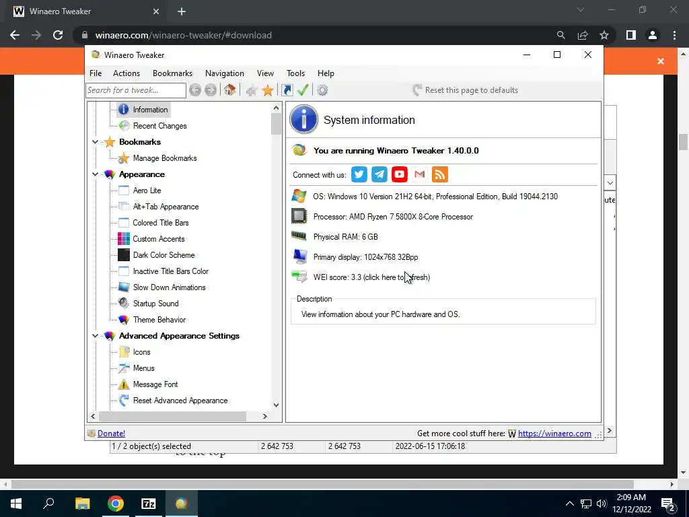Open Chrome's tab search dropdown chevron
The height and width of the screenshot is (517, 689).
tap(581, 9)
